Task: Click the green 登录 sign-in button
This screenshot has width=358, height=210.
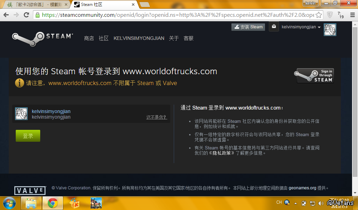Action: [28, 136]
